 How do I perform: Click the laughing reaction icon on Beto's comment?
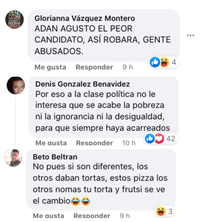[161, 211]
